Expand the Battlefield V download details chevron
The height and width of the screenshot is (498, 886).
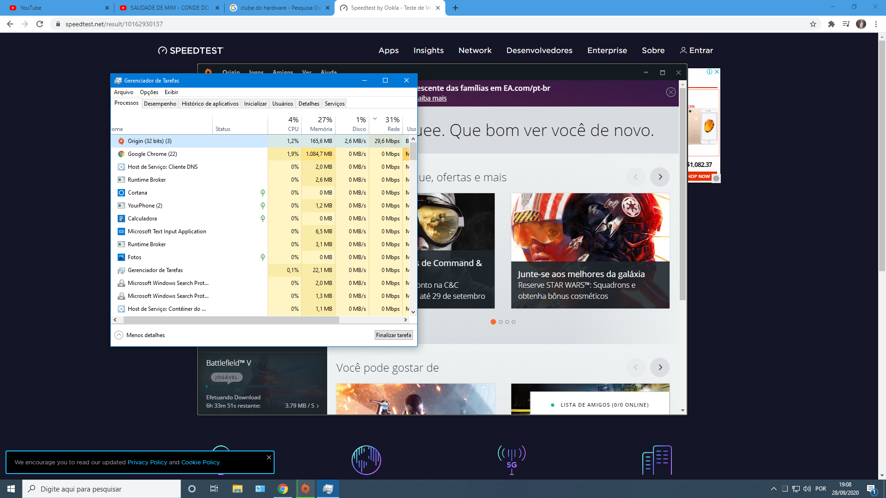[317, 406]
